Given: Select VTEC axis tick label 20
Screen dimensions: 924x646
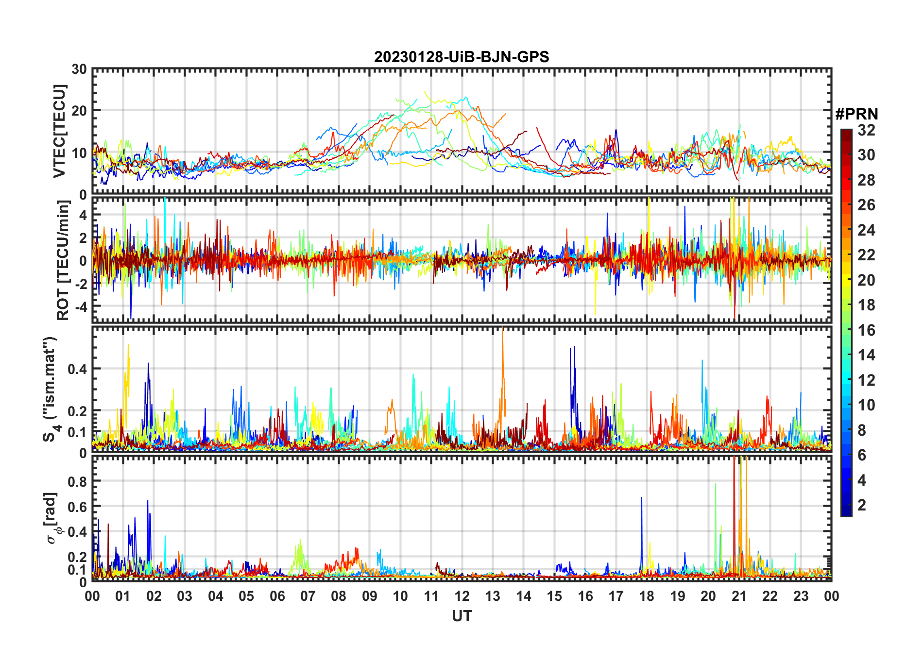Looking at the screenshot, I should pos(80,111).
